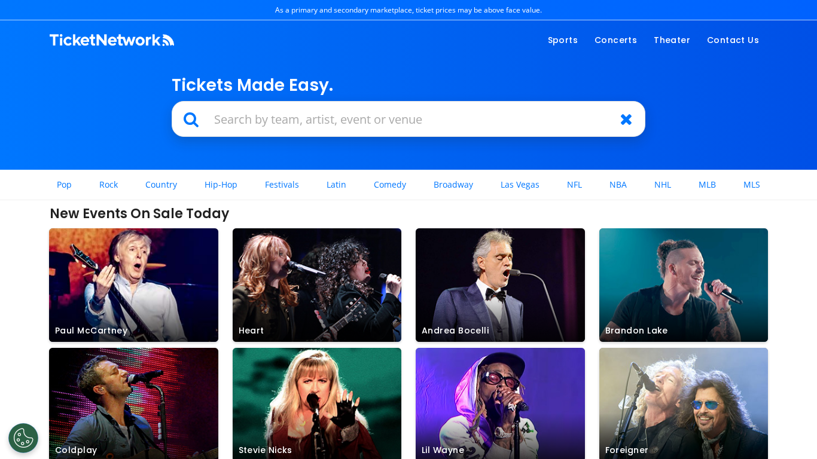Viewport: 817px width, 459px height.
Task: Browse the Rock category
Action: pos(108,185)
